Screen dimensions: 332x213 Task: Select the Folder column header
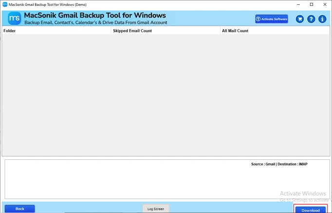pos(56,31)
